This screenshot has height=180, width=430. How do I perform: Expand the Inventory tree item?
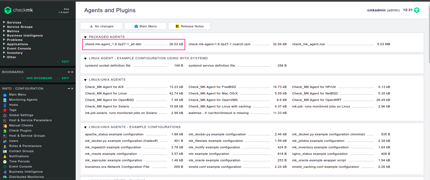[4, 53]
